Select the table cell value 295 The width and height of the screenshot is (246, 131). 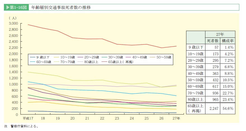tap(215, 60)
